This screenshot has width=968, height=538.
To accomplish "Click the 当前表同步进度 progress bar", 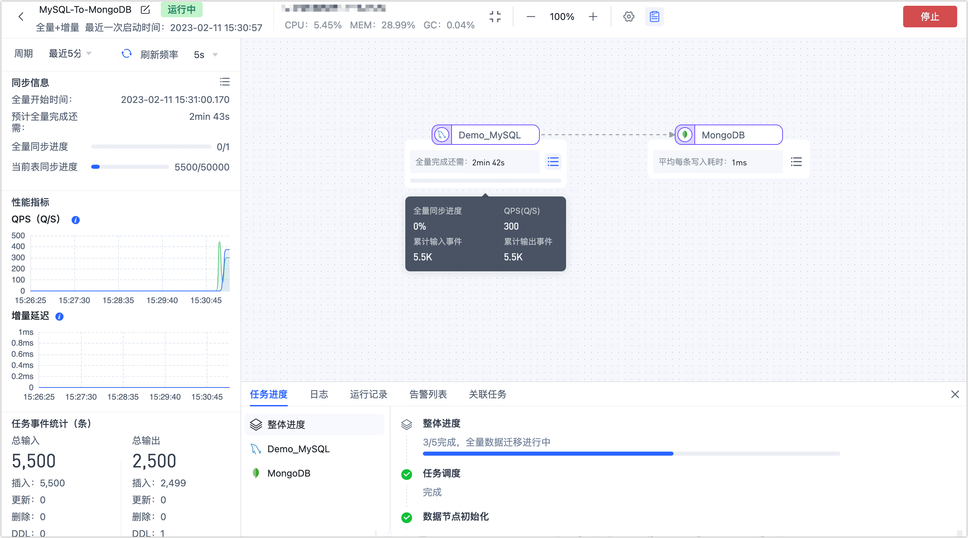I will coord(130,167).
